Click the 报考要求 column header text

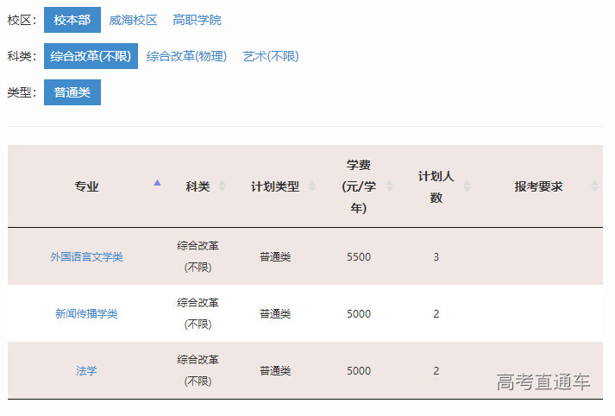tap(538, 186)
